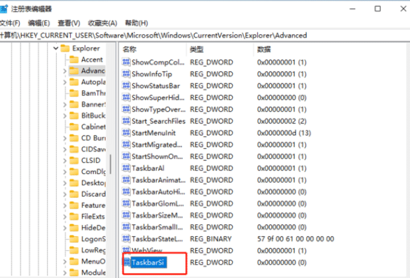Select the Module tree key

[x=93, y=273]
